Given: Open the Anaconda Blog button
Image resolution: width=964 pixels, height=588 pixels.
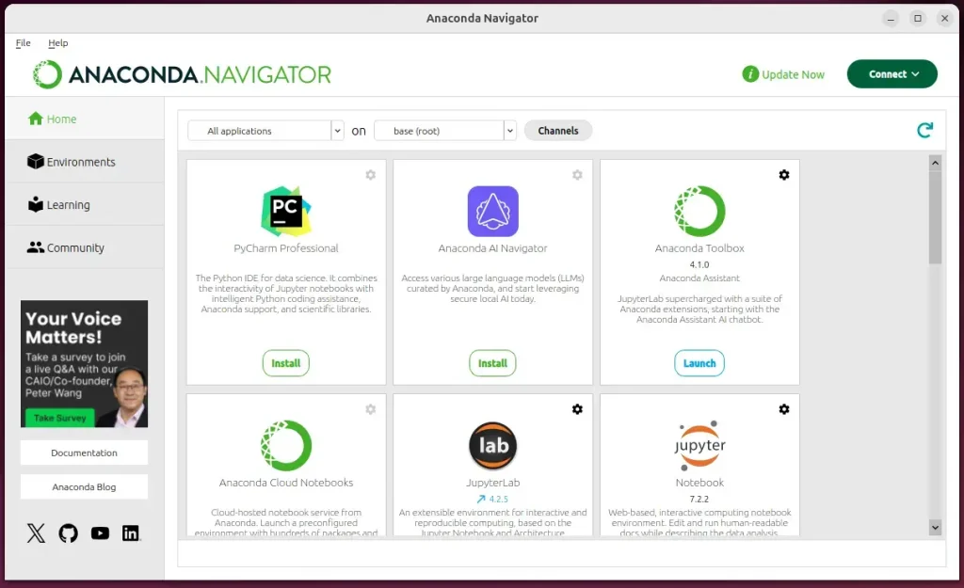Looking at the screenshot, I should [84, 486].
